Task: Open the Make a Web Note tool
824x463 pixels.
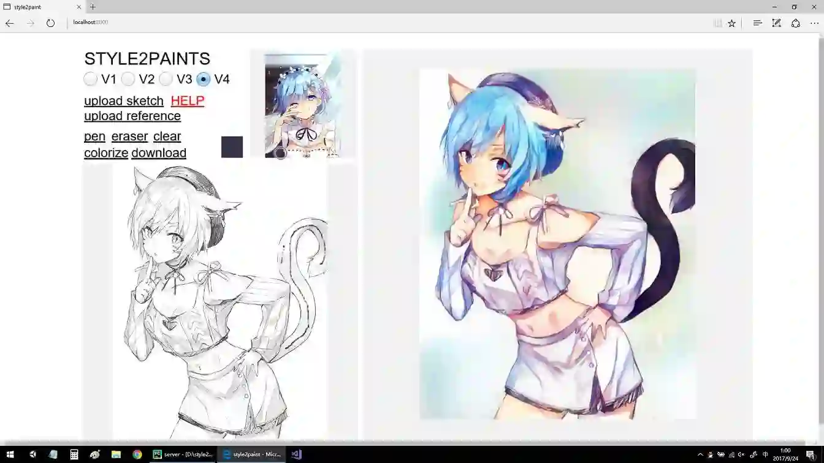Action: pyautogui.click(x=776, y=23)
